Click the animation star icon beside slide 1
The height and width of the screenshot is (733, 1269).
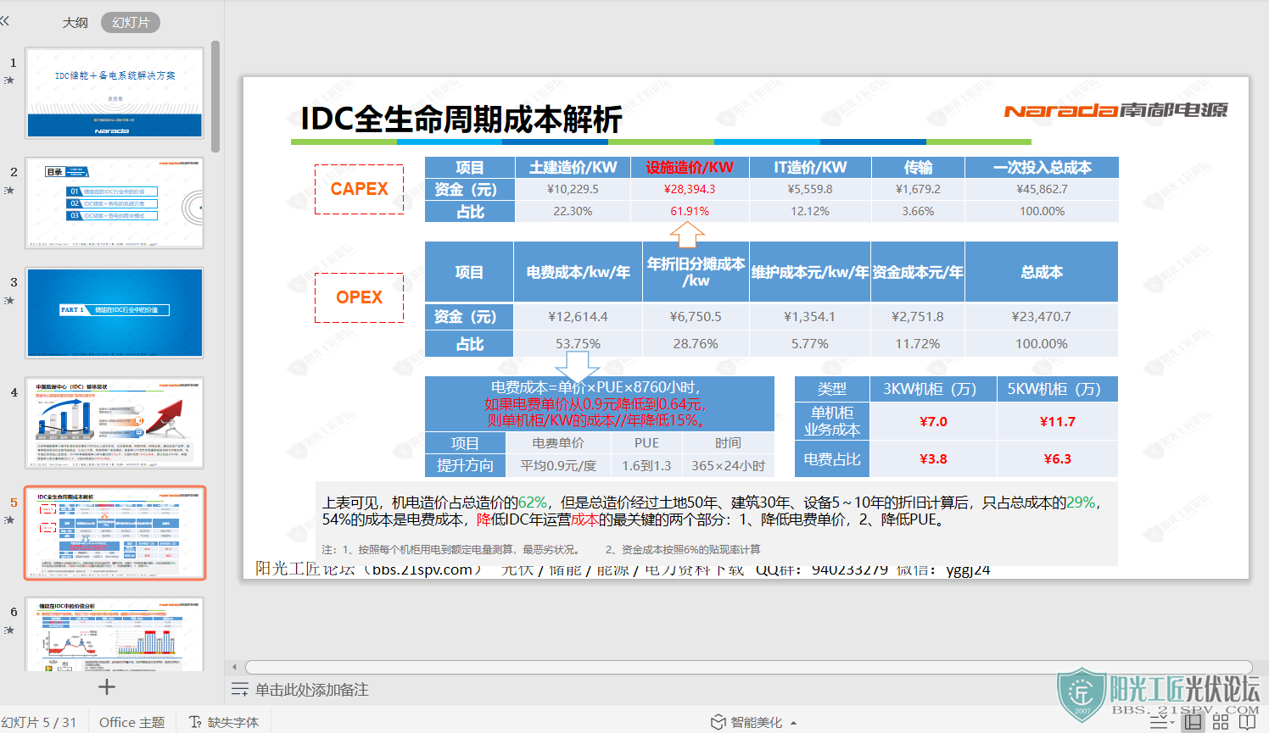[9, 81]
